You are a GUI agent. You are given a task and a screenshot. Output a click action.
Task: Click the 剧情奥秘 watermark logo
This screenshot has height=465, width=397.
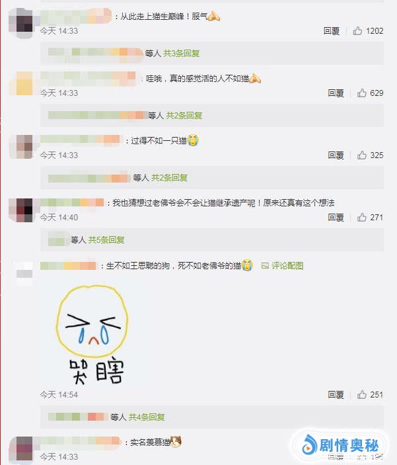click(340, 445)
